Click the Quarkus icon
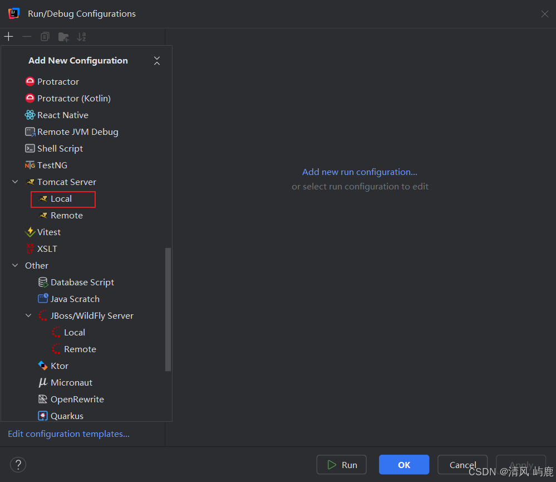Viewport: 556px width, 482px height. tap(43, 416)
